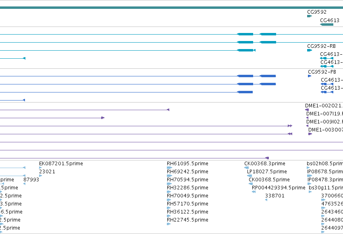343x234 pixels.
Task: Select the label starting with IP08478.3
Action: click(x=325, y=180)
